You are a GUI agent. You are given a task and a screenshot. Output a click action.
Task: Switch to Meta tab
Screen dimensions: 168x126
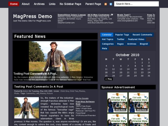(104, 49)
